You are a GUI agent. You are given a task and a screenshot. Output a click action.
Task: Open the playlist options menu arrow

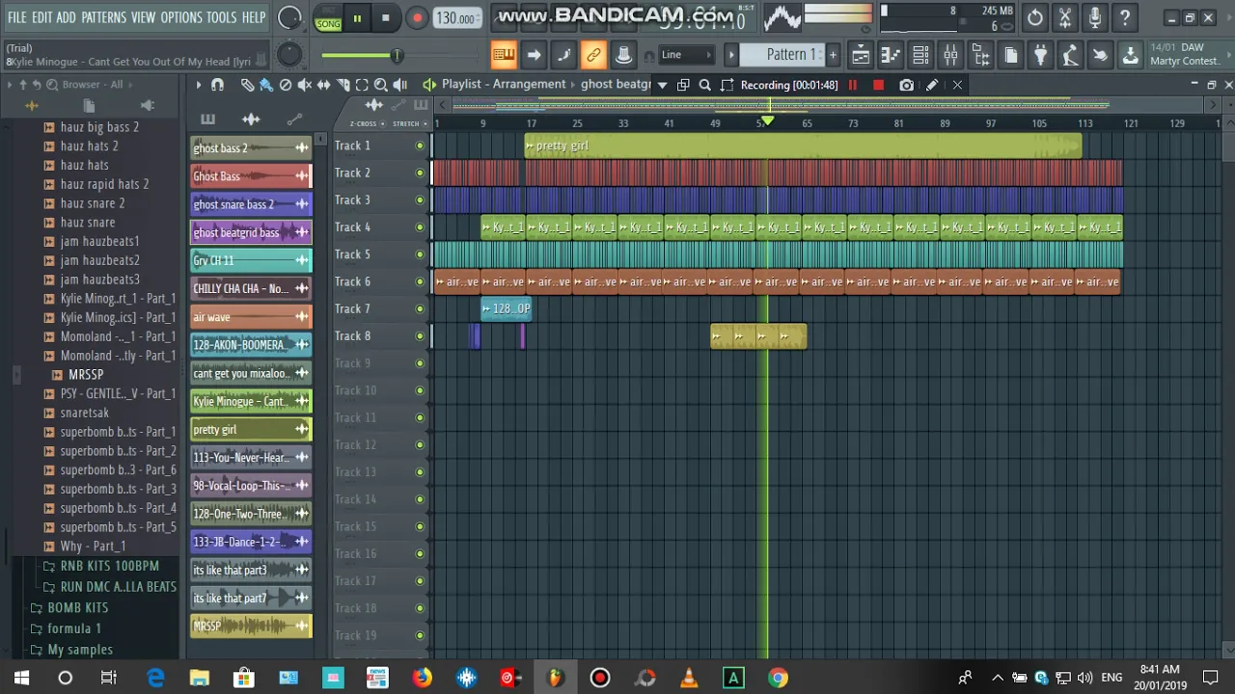pos(198,85)
